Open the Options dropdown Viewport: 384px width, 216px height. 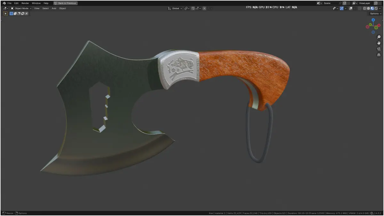click(375, 14)
